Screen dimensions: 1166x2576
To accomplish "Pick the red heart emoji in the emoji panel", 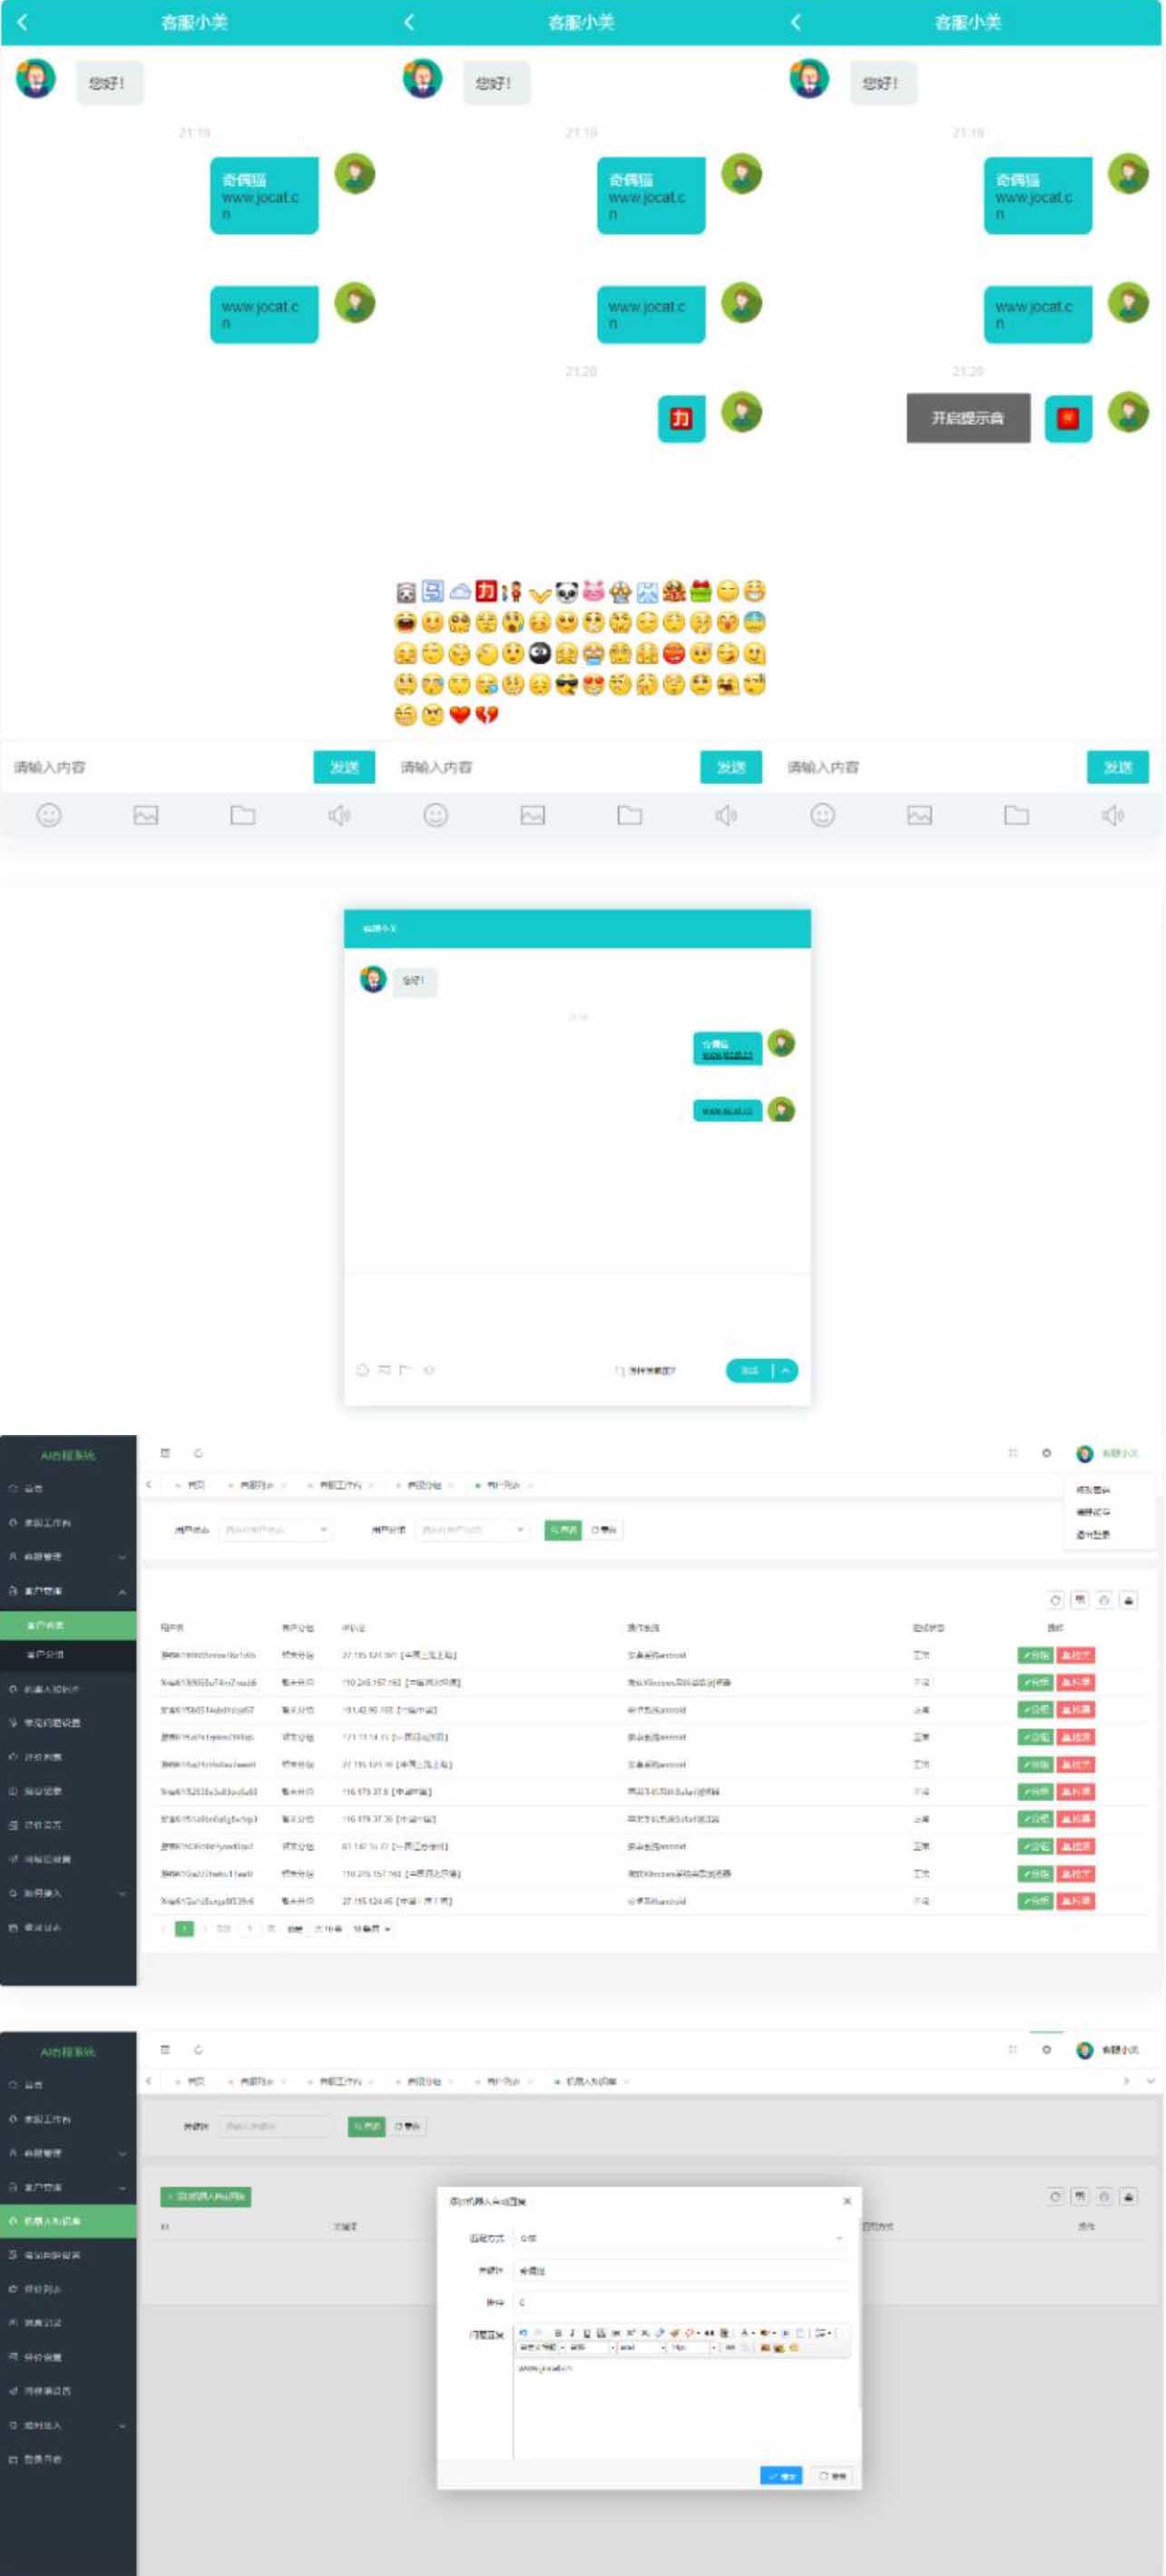I will 459,715.
